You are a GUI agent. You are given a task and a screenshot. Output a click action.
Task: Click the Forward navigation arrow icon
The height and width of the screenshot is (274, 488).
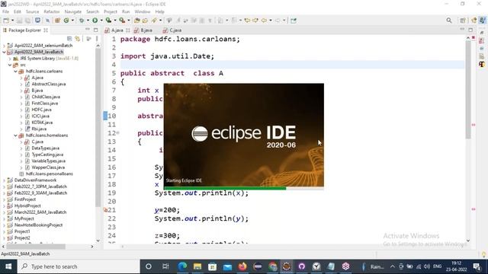coord(278,21)
